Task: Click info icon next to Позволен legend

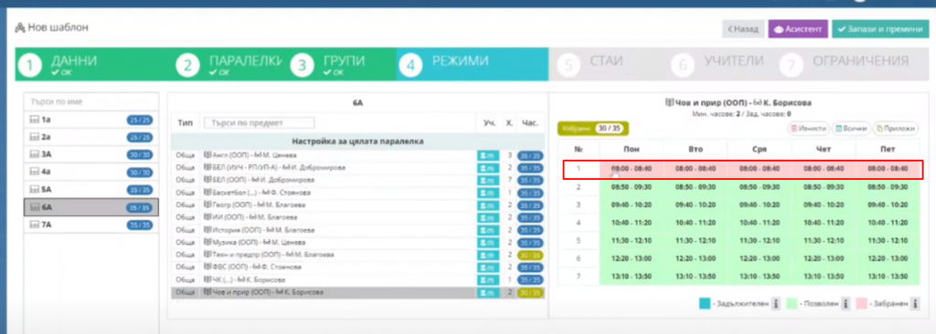Action: (x=845, y=304)
